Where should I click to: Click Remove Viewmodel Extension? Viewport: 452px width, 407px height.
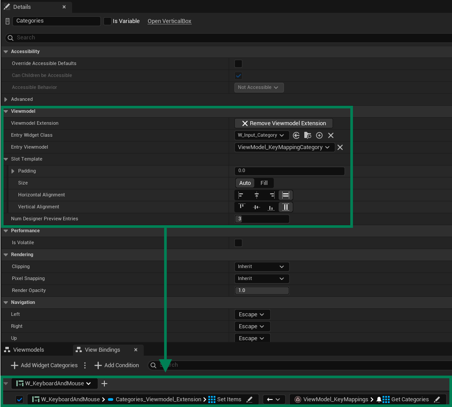point(283,123)
